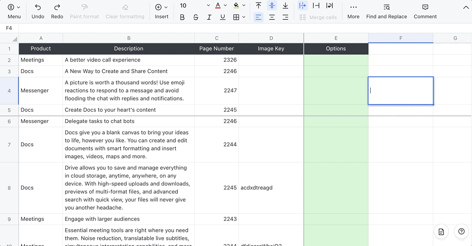Image resolution: width=472 pixels, height=246 pixels.
Task: Click the Clear formatting button
Action: tap(125, 11)
